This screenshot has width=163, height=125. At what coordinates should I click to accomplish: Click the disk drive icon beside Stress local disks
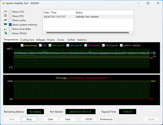(x=6, y=29)
